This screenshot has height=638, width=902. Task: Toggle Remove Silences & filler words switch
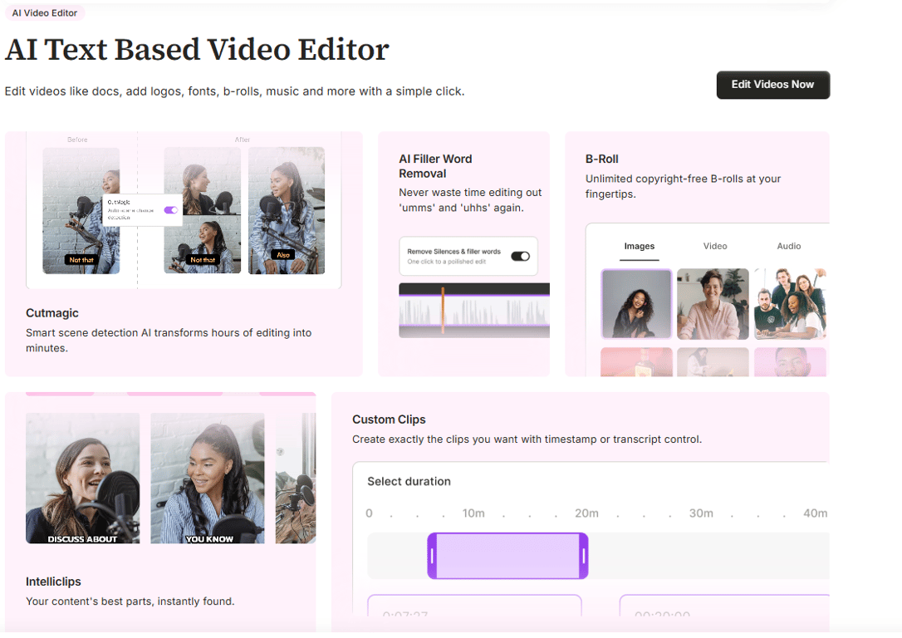520,256
